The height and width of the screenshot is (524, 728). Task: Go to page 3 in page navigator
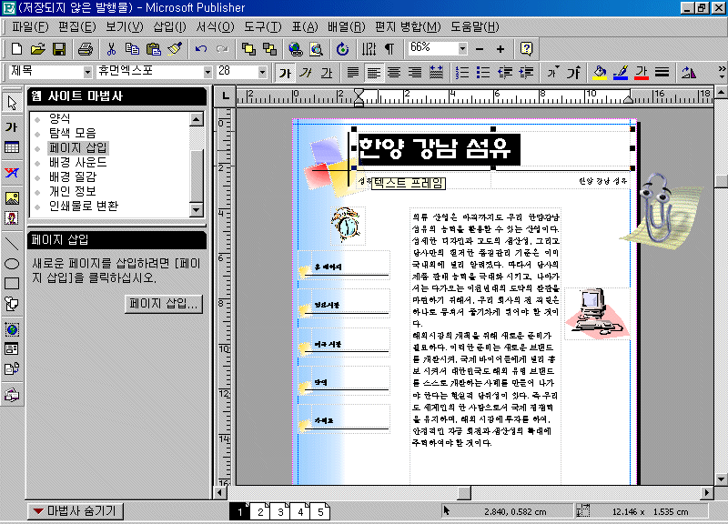(279, 513)
